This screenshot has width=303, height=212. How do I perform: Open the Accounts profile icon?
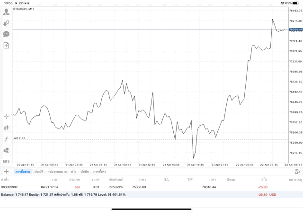click(6, 12)
